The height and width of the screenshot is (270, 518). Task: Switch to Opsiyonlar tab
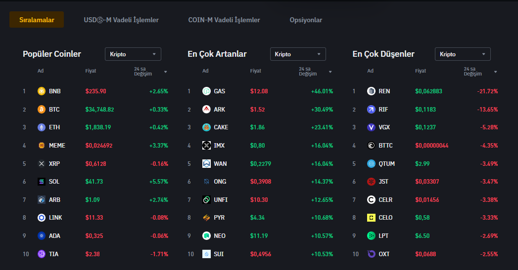point(306,20)
